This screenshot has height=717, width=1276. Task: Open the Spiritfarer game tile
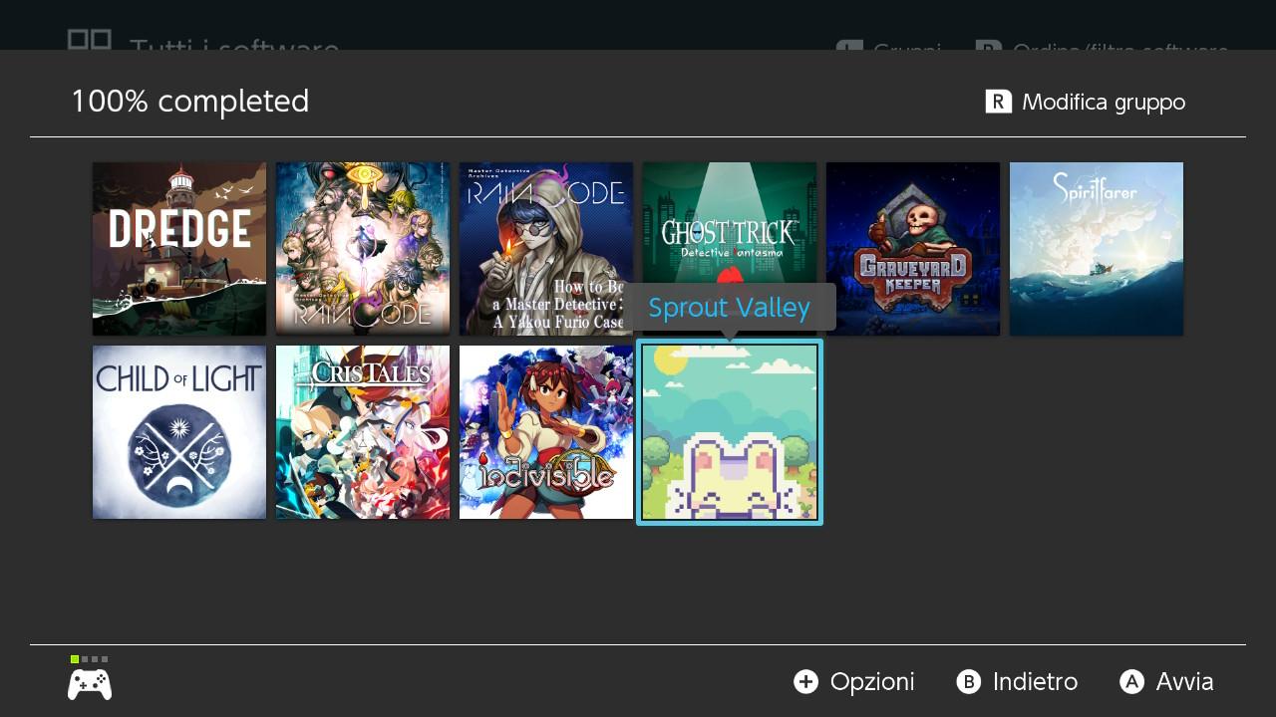(x=1097, y=249)
